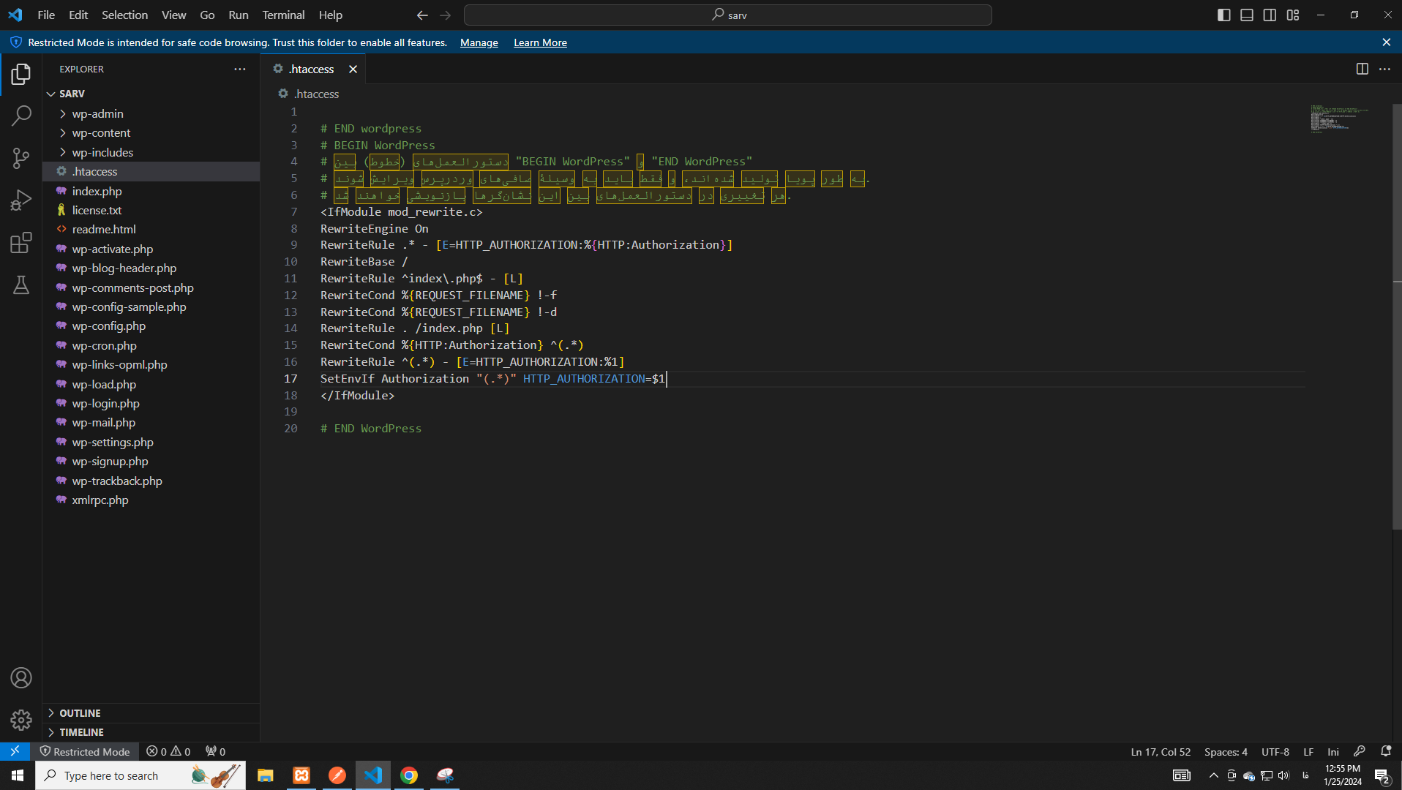This screenshot has width=1402, height=790.
Task: Open the Search view in activity bar
Action: (x=21, y=116)
